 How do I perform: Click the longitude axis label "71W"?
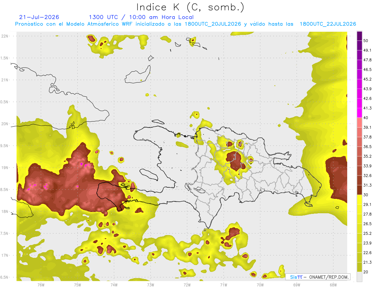(223, 284)
